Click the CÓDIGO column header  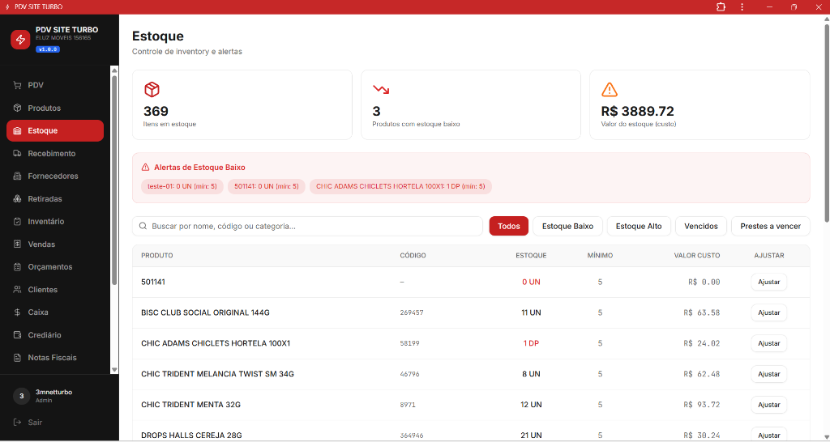pos(413,255)
